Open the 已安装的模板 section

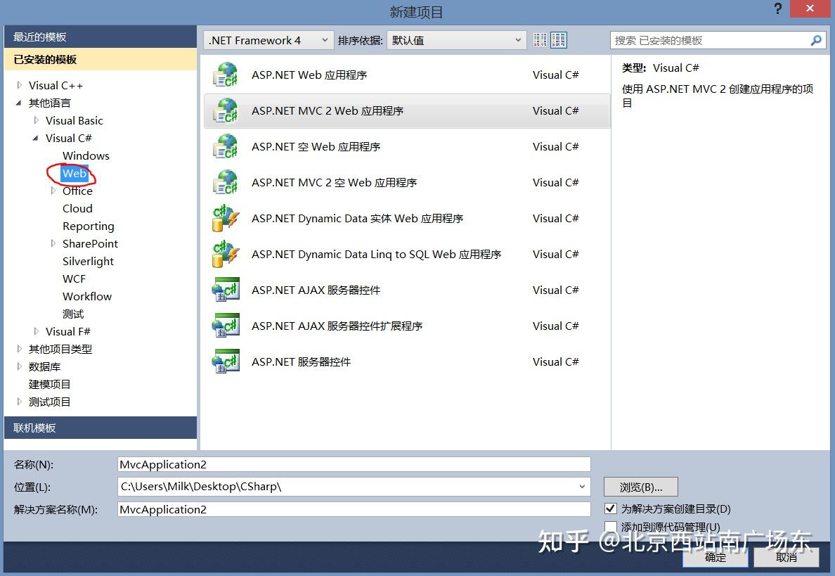100,59
